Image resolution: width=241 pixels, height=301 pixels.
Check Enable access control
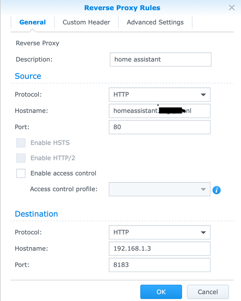(21, 173)
